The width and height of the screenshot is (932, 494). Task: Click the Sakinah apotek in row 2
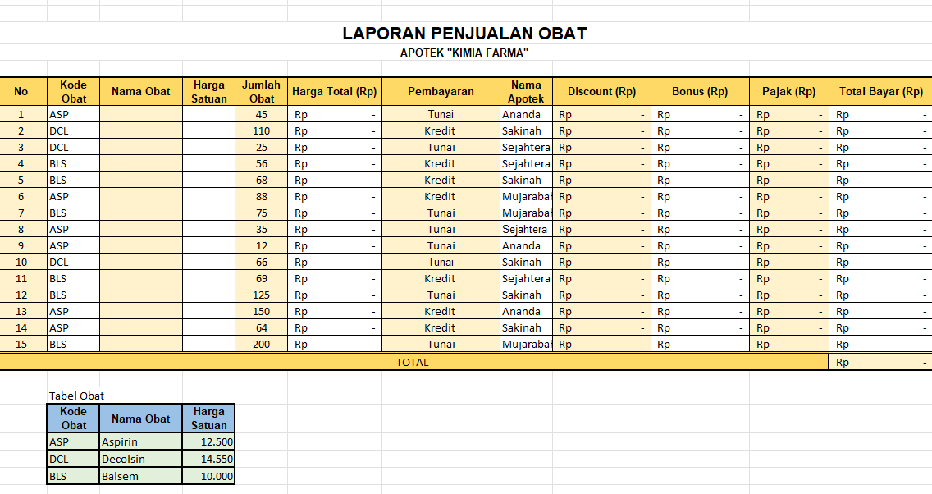click(526, 130)
